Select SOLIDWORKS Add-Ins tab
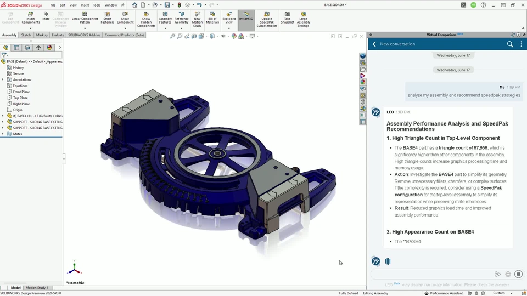 (x=85, y=35)
